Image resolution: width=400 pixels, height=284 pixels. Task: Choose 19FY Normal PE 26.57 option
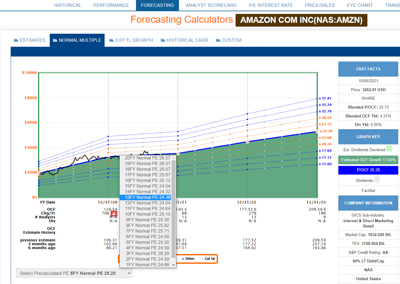click(x=145, y=164)
